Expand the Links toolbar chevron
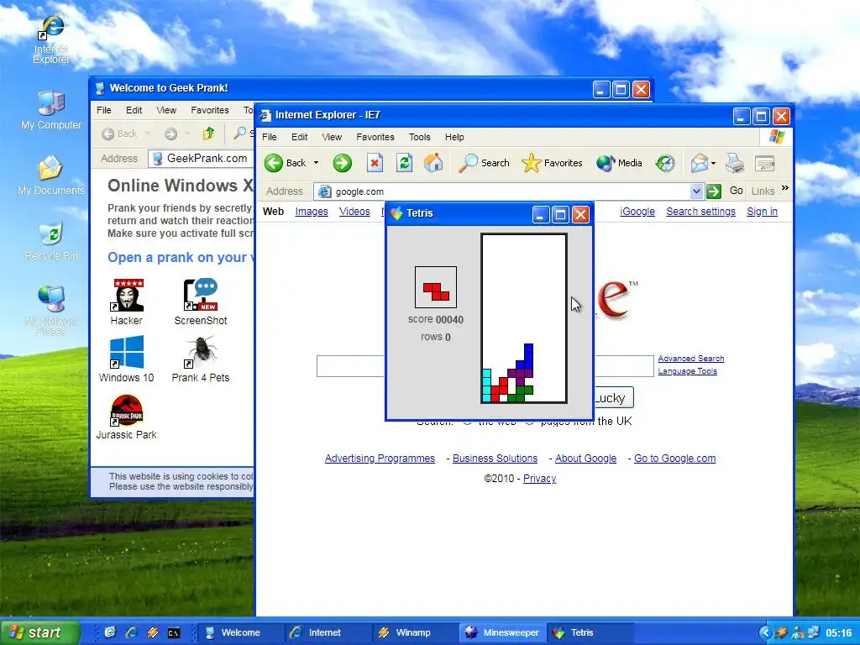This screenshot has height=645, width=860. [x=785, y=188]
